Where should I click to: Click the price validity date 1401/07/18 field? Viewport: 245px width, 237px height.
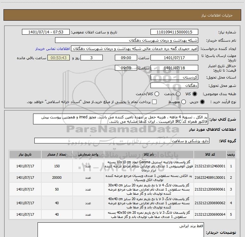coord(174,68)
